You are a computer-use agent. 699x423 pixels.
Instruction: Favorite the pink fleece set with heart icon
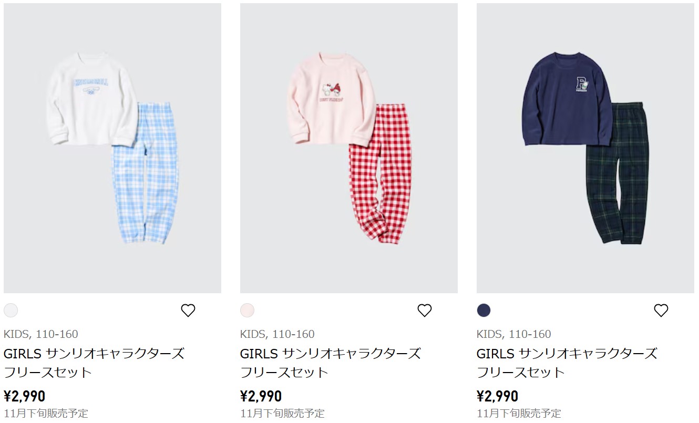tap(425, 311)
